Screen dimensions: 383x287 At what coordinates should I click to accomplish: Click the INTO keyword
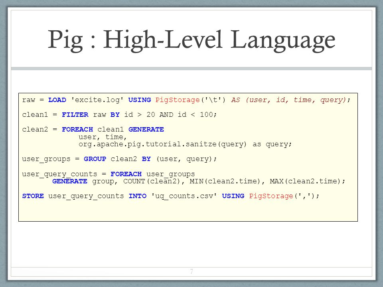138,196
